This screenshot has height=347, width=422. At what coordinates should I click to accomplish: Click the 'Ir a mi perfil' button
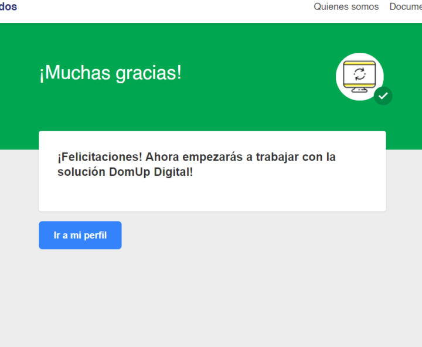80,235
